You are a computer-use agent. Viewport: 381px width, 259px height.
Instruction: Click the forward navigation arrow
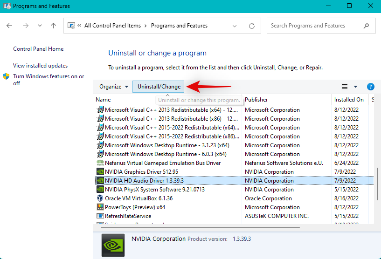(26, 26)
